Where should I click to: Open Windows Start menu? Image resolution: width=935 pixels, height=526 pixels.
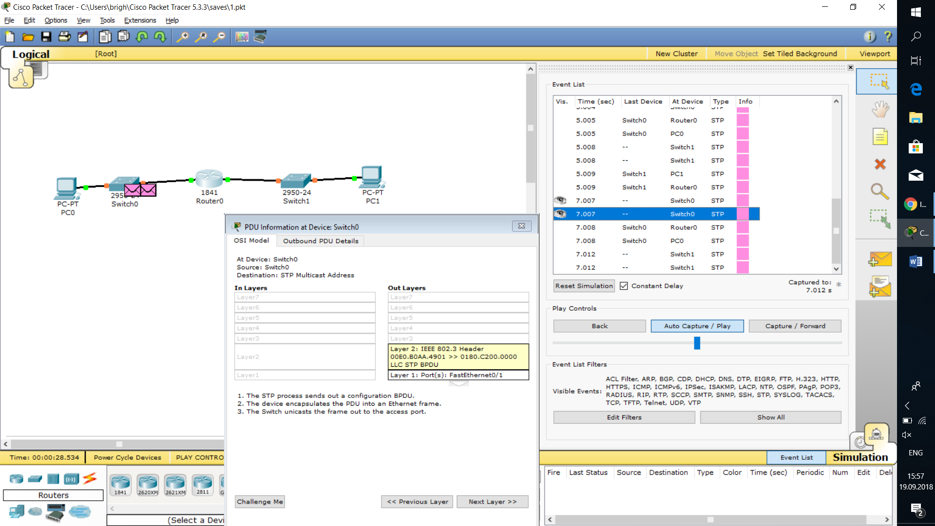(x=916, y=12)
